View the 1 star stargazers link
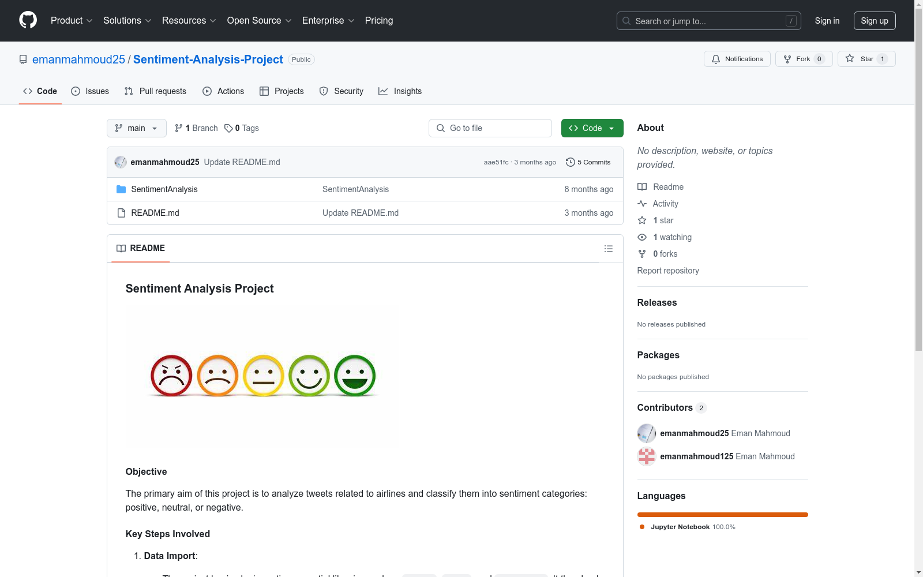Image resolution: width=923 pixels, height=577 pixels. point(656,220)
